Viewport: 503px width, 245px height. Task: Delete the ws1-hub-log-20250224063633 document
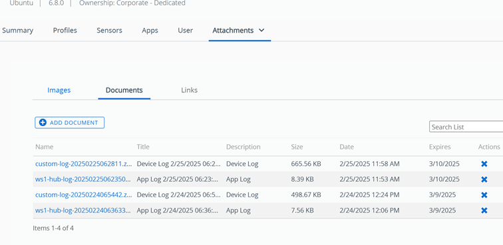pyautogui.click(x=484, y=210)
